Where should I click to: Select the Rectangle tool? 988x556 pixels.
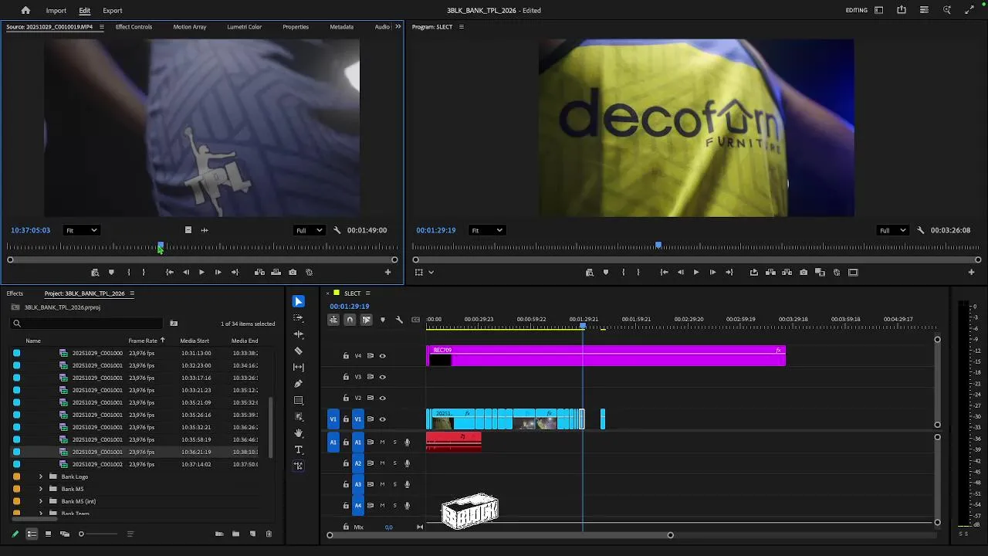pos(299,400)
